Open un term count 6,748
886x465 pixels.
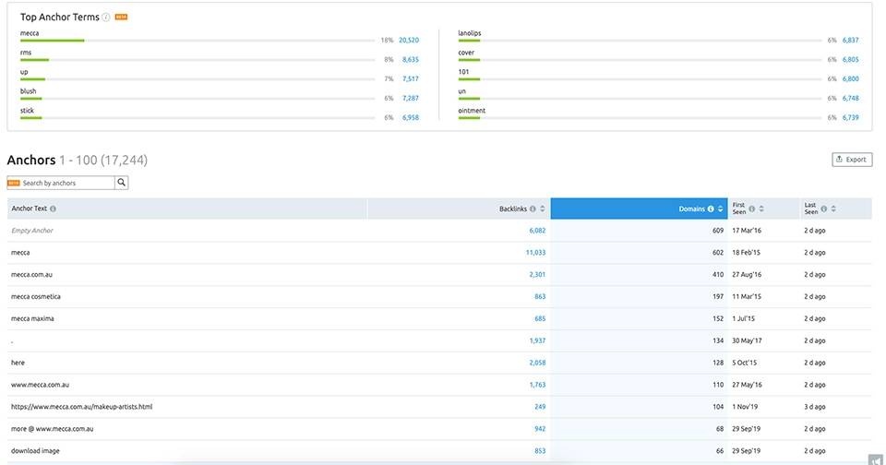tap(850, 98)
